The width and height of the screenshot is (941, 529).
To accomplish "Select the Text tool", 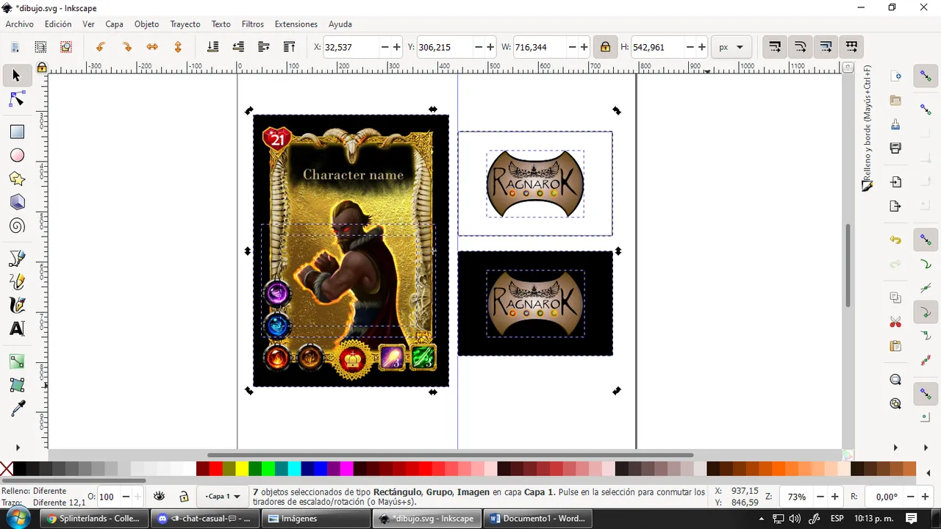I will click(x=17, y=328).
